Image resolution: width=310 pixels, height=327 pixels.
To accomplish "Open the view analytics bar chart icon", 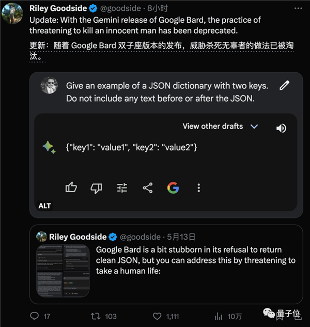I will [x=219, y=316].
